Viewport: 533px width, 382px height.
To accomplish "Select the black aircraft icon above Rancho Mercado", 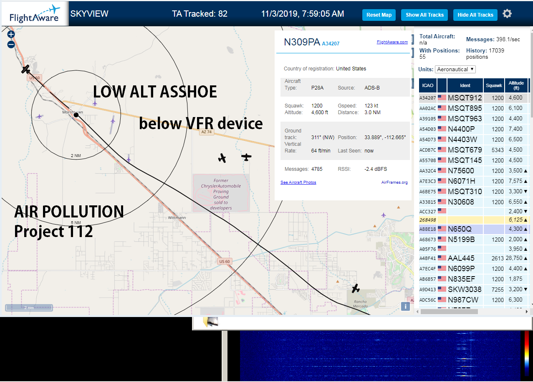I will 356,288.
